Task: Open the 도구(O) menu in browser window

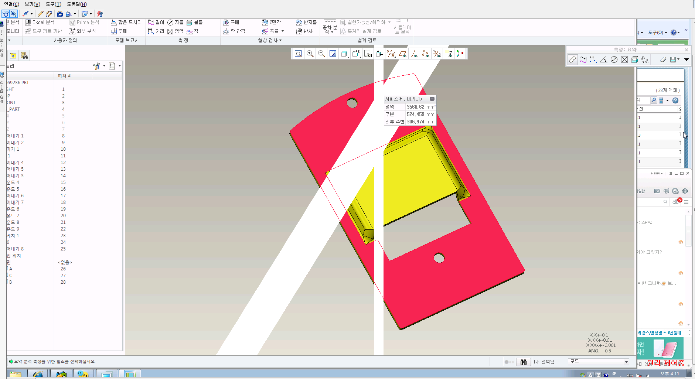Action: 658,33
